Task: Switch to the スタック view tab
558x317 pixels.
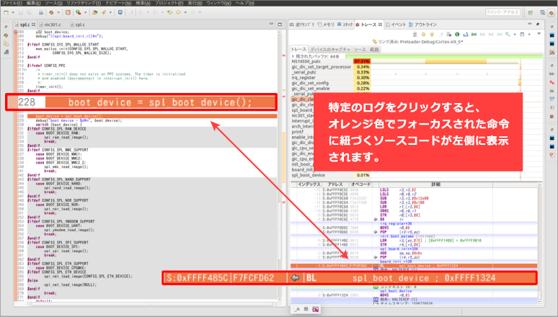Action: [x=345, y=24]
